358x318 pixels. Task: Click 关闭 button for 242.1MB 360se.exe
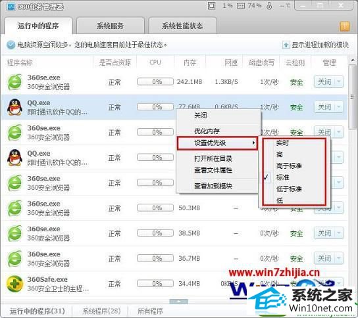[324, 81]
